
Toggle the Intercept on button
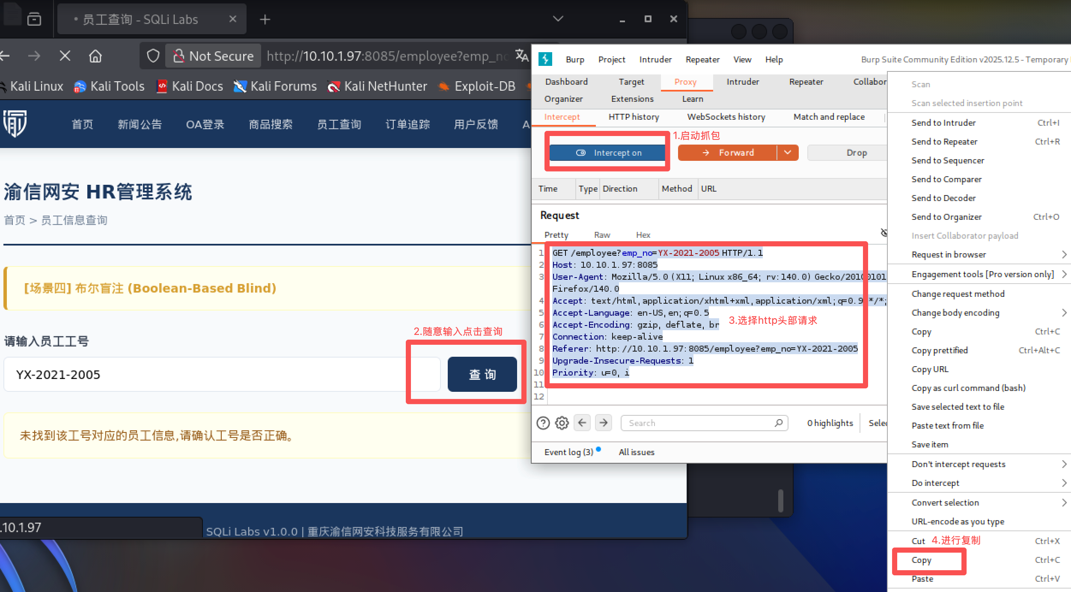[607, 153]
